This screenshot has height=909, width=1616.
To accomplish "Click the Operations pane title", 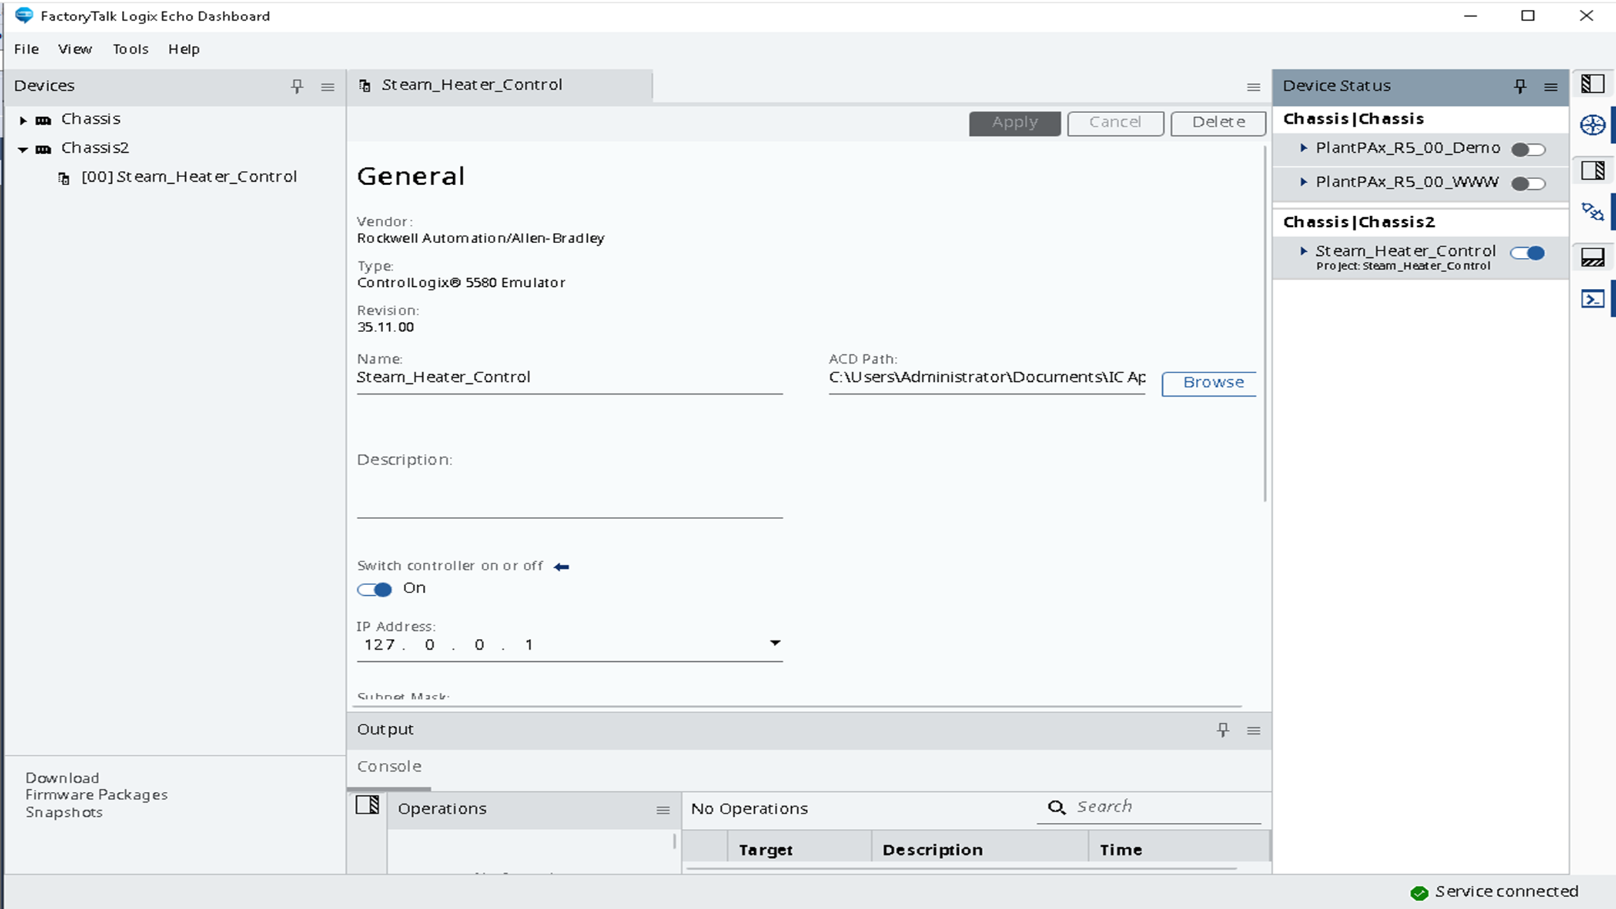I will click(x=442, y=809).
